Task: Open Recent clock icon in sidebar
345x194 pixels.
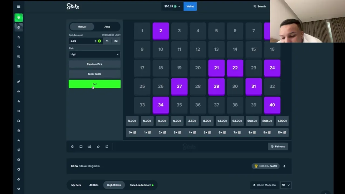Action: click(19, 47)
